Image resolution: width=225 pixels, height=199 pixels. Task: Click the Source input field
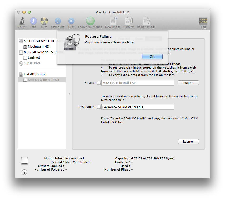138,83
